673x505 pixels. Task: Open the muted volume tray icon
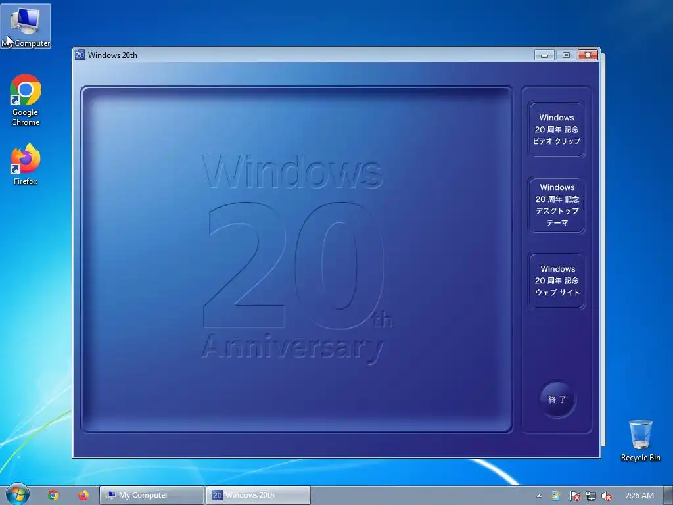[x=607, y=496]
